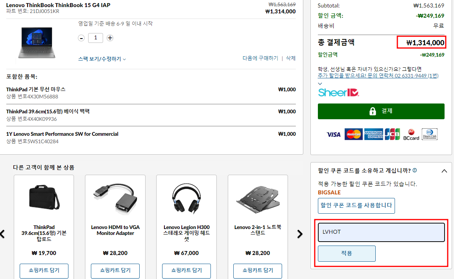Decrease quantity with the minus button

point(81,38)
